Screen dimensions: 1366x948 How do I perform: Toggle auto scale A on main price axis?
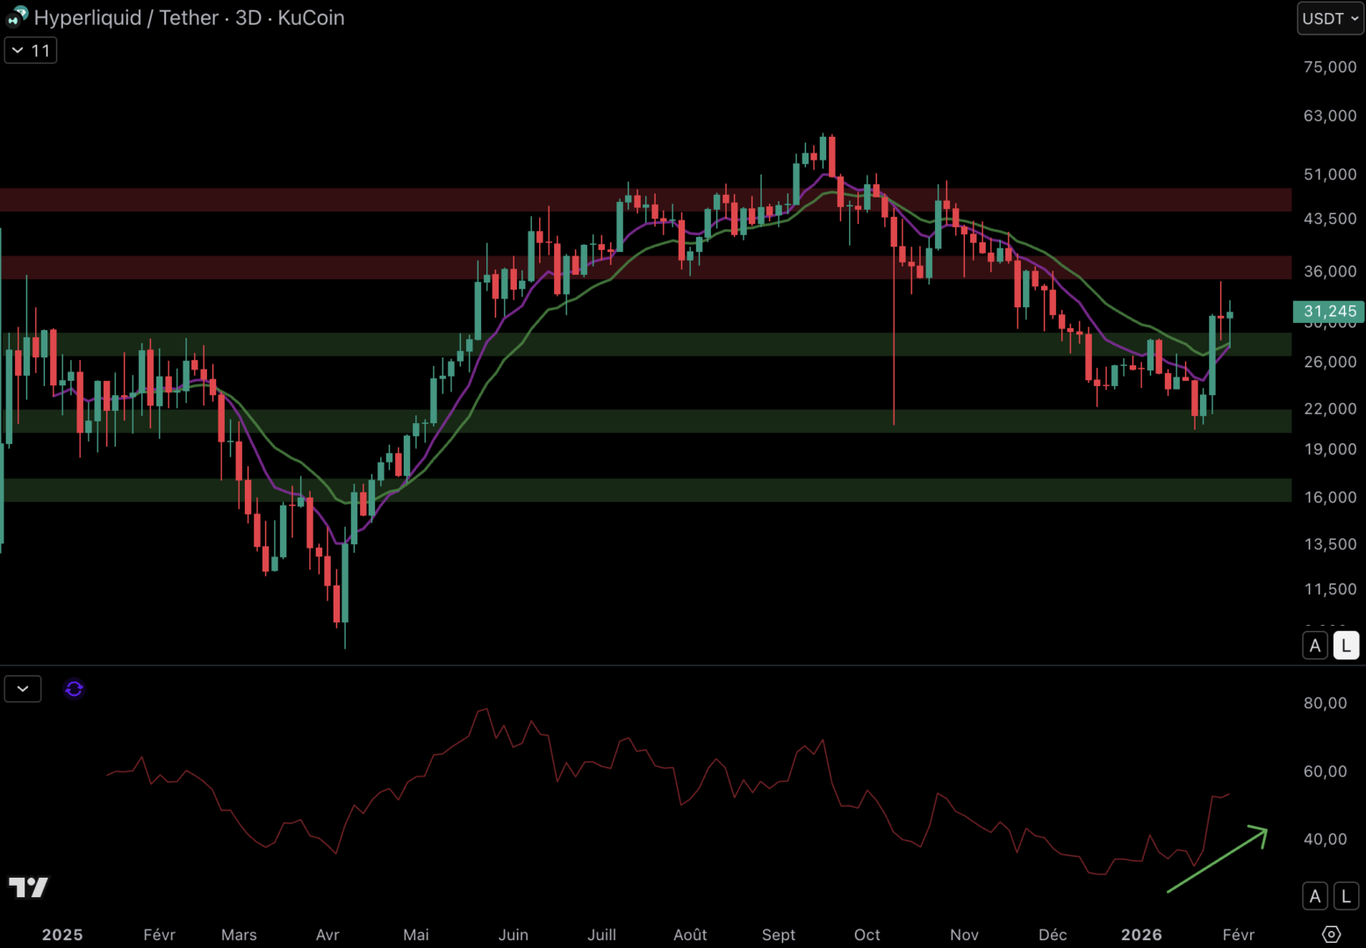click(x=1314, y=646)
